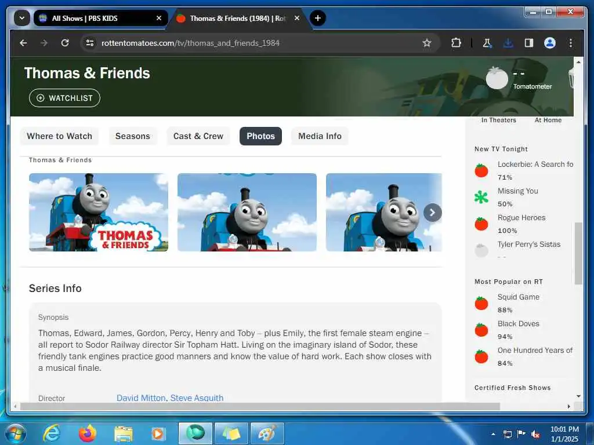594x445 pixels.
Task: Click the muted volume tray icon
Action: click(x=535, y=434)
